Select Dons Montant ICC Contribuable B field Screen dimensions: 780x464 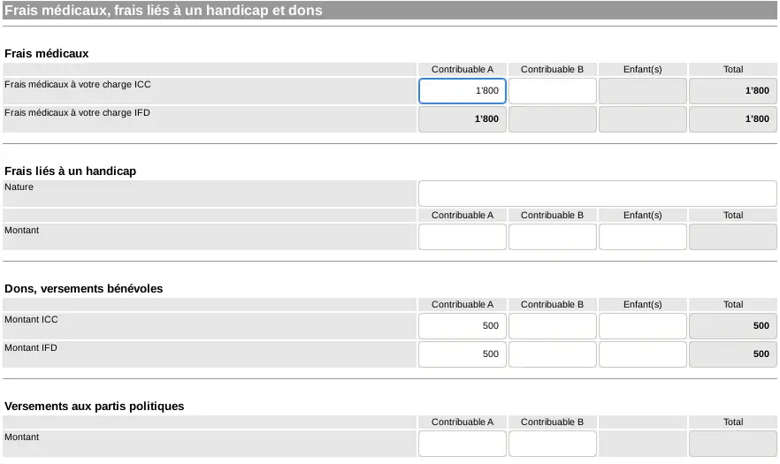(x=552, y=326)
